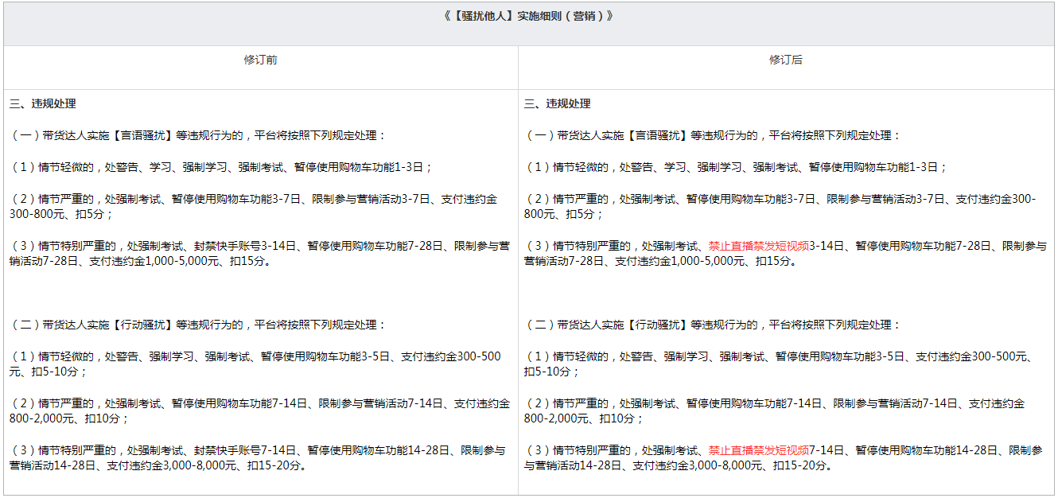1058x498 pixels.
Task: Select the 修订后 column header
Action: (x=786, y=60)
